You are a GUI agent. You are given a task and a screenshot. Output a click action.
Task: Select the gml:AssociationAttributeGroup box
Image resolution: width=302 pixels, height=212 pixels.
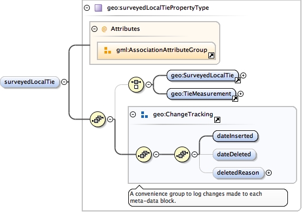[x=156, y=51]
